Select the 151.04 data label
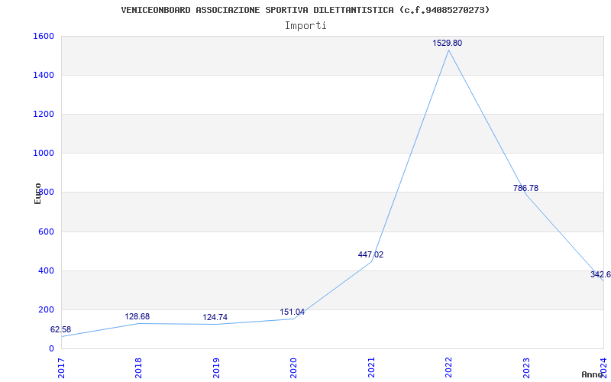 point(293,312)
